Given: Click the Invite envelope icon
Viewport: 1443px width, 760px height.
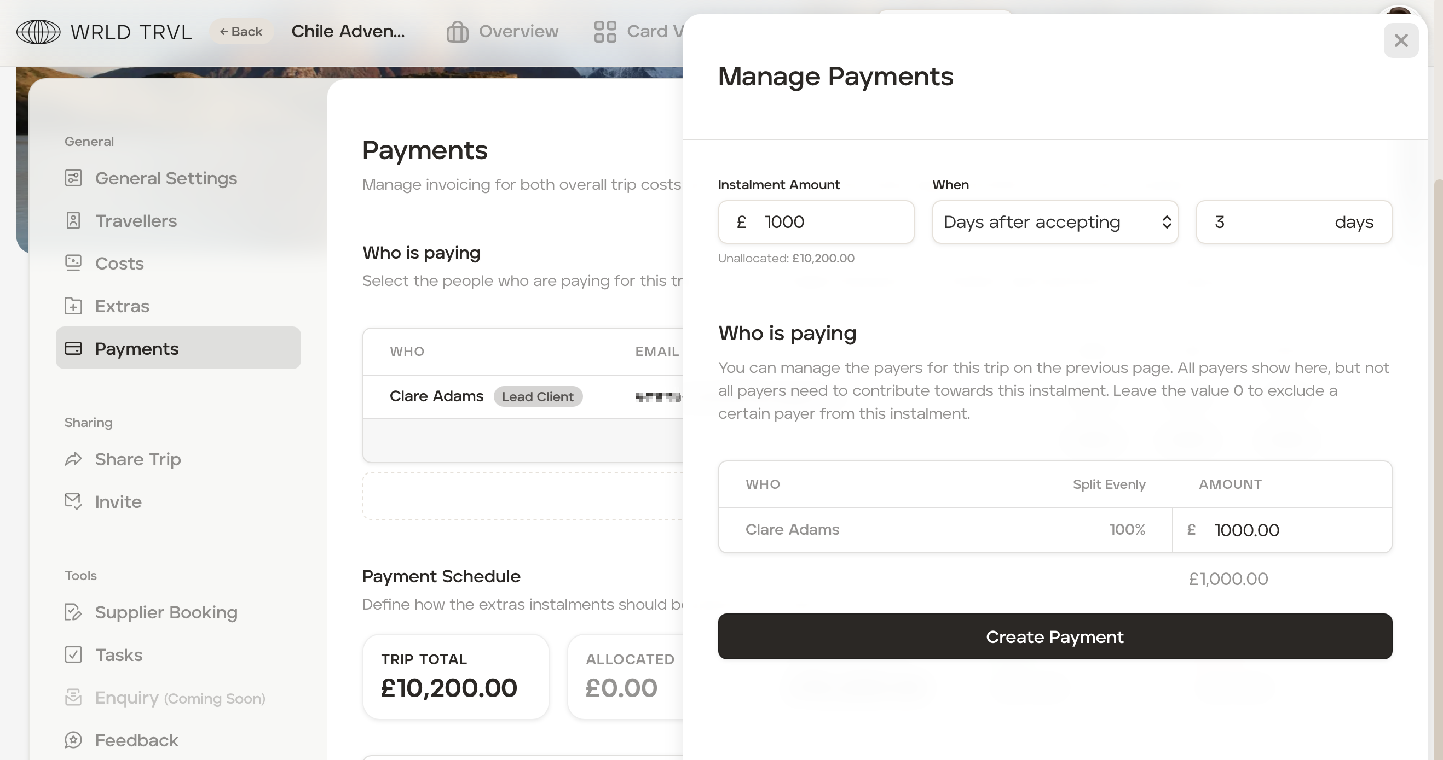Looking at the screenshot, I should tap(73, 501).
